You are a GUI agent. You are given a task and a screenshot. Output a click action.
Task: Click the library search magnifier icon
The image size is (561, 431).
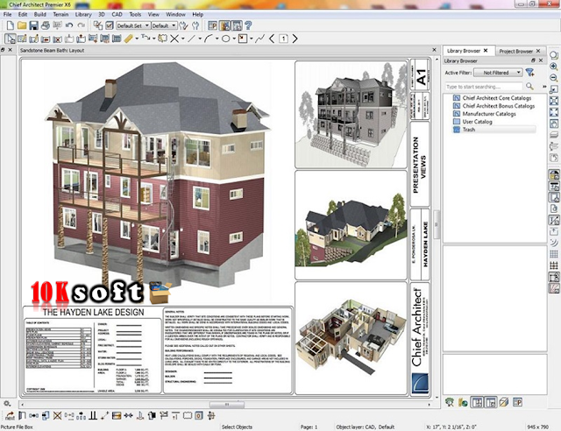pyautogui.click(x=529, y=87)
